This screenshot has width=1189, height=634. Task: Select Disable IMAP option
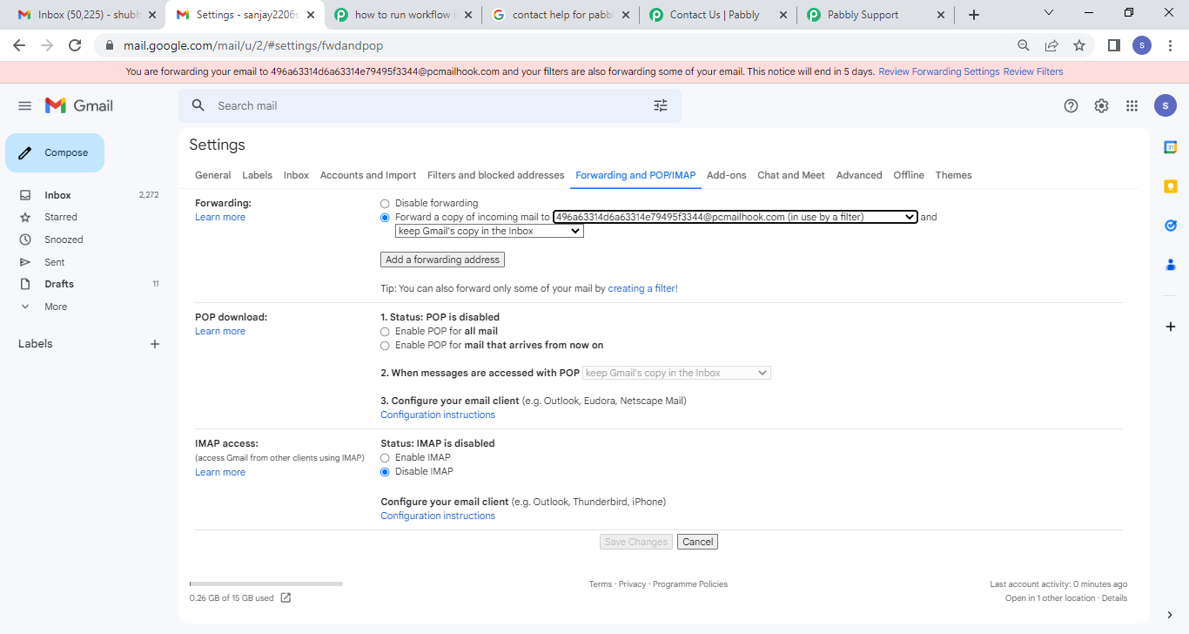(x=385, y=472)
